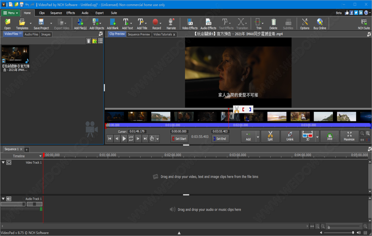This screenshot has width=372, height=236.
Task: Close the Video Tutorials tab
Action: [x=174, y=35]
